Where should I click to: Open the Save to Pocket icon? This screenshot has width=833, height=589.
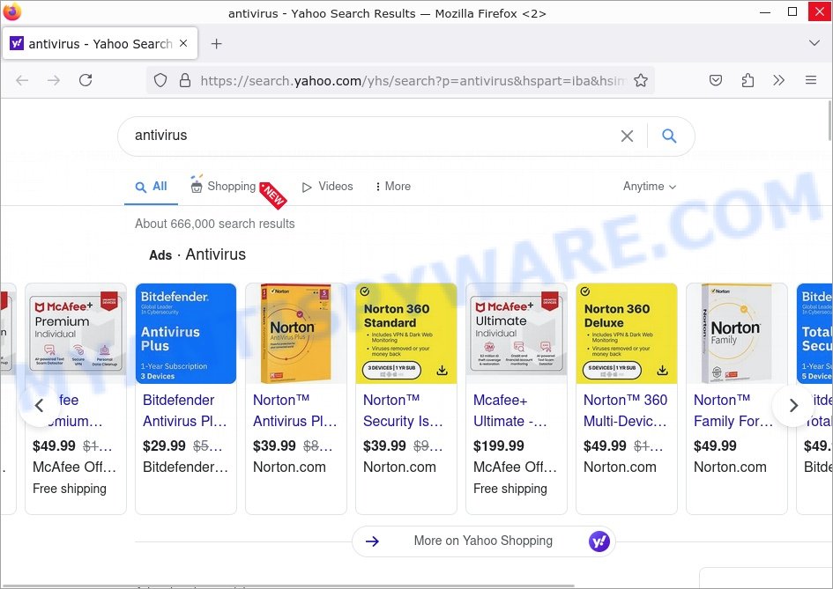(716, 80)
